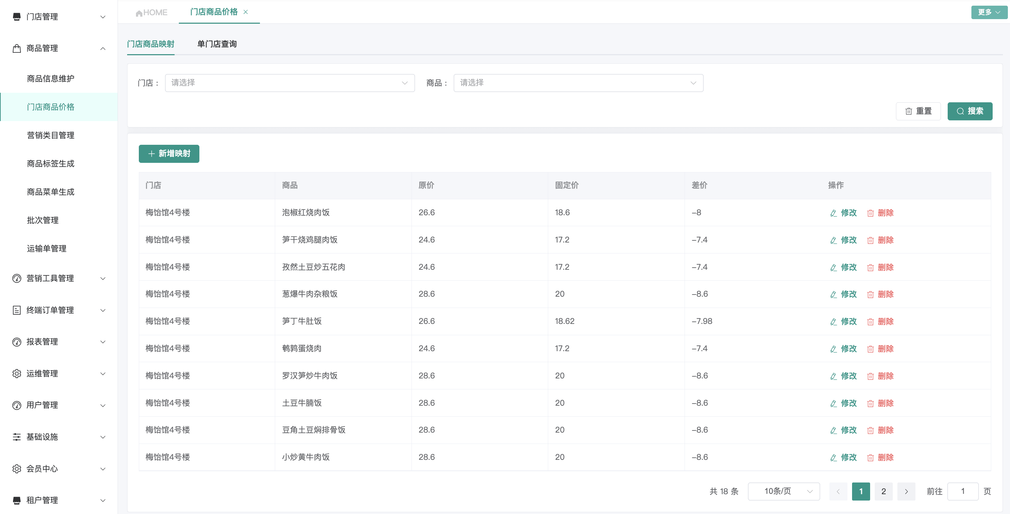Image resolution: width=1010 pixels, height=514 pixels.
Task: Click the 商品管理 shopping bag icon
Action: [x=16, y=48]
